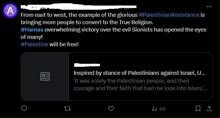Image resolution: width=220 pixels, height=118 pixels.
Task: Click the tweet text starting 'From east to west'
Action: [79, 15]
